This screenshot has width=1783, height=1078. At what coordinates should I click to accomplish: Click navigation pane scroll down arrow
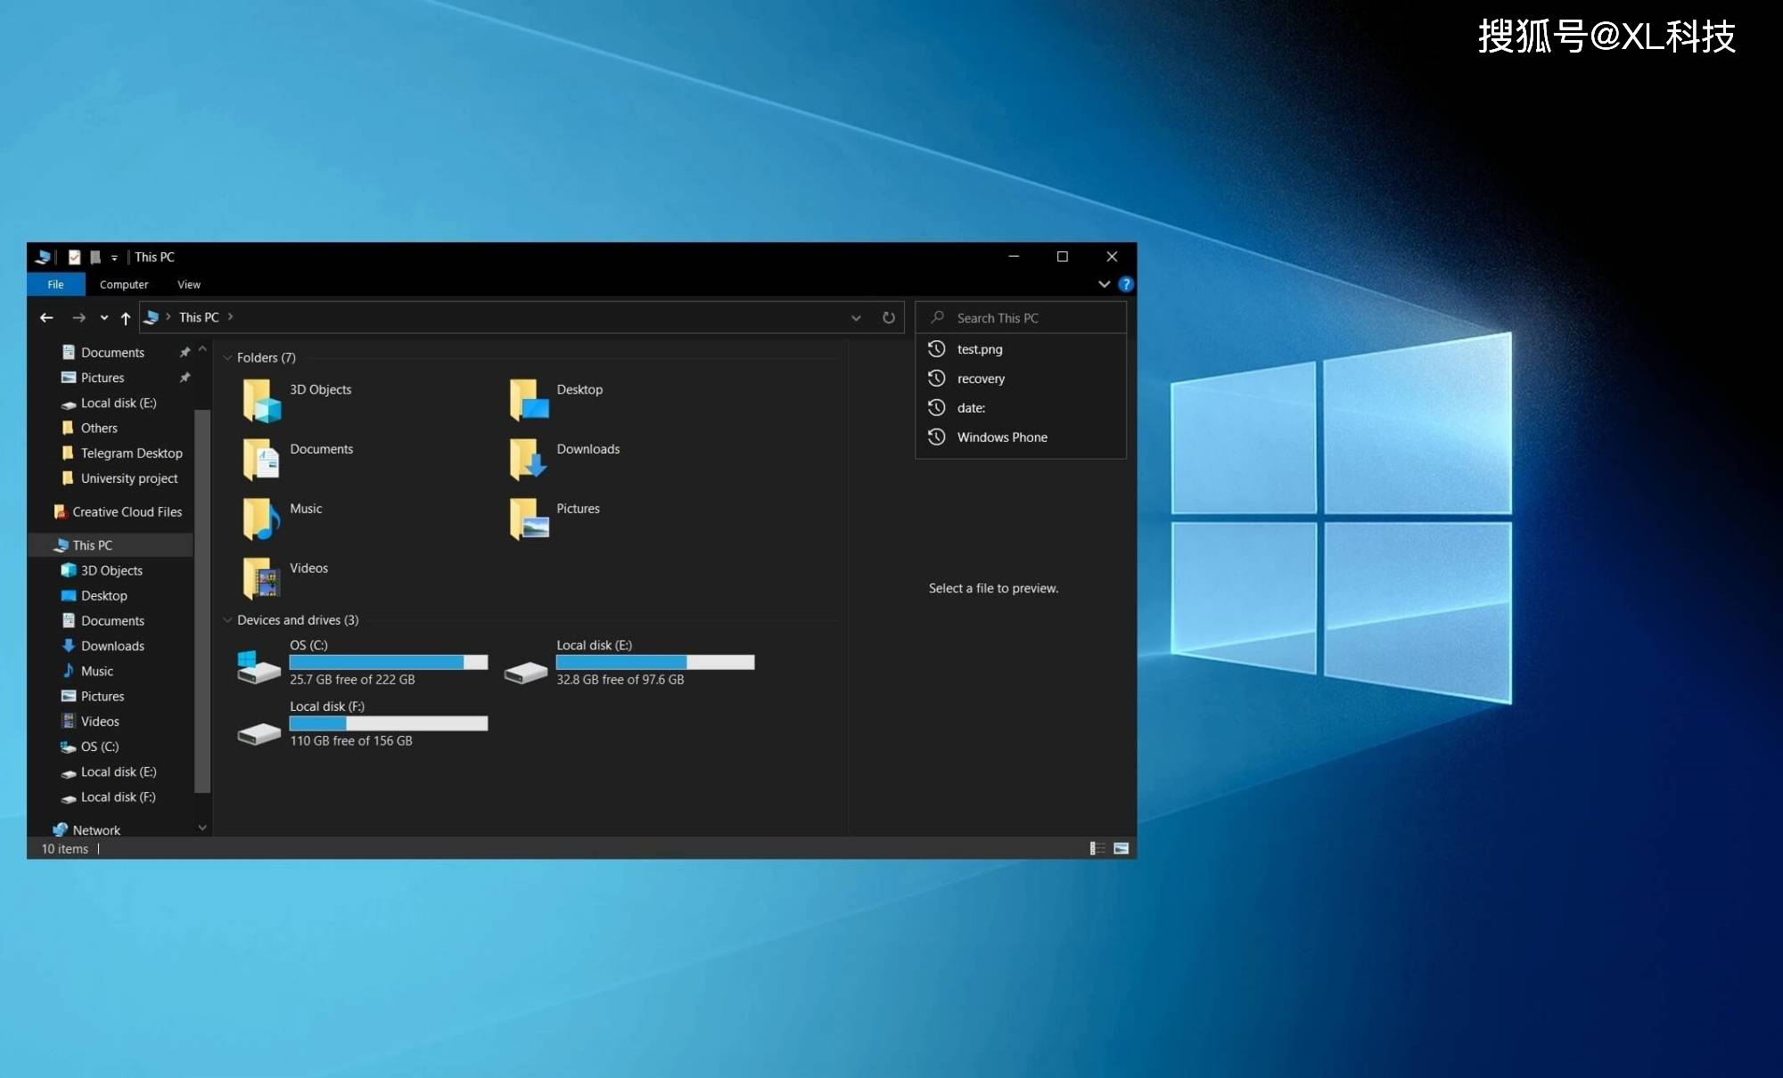[x=202, y=828]
